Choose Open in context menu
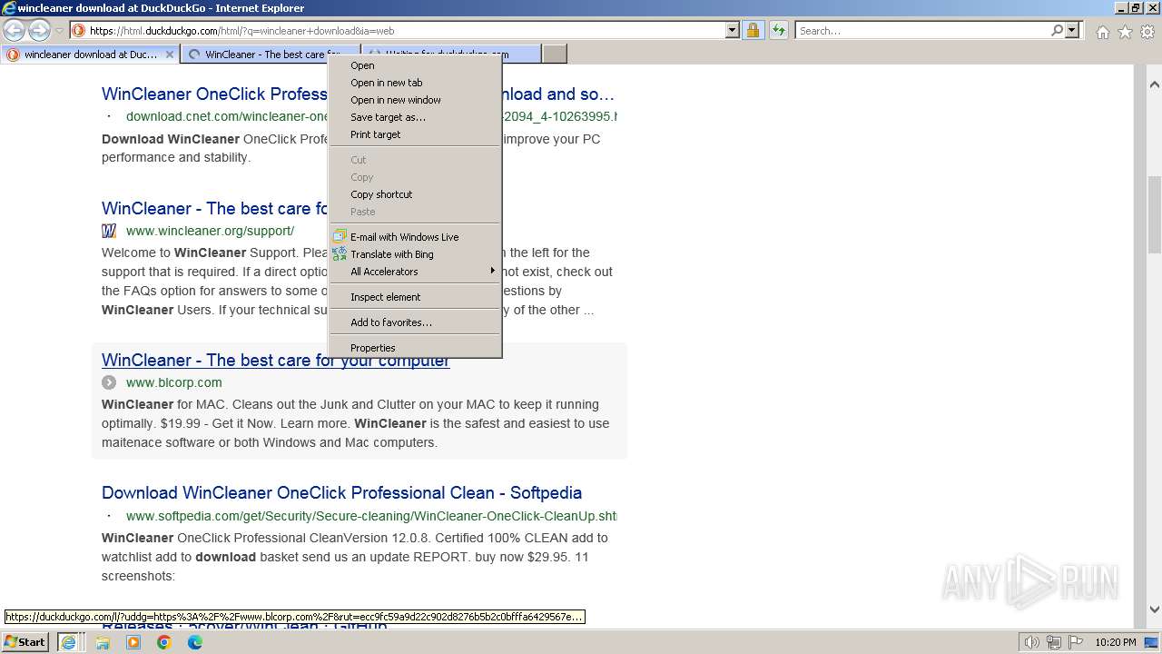 click(x=416, y=65)
